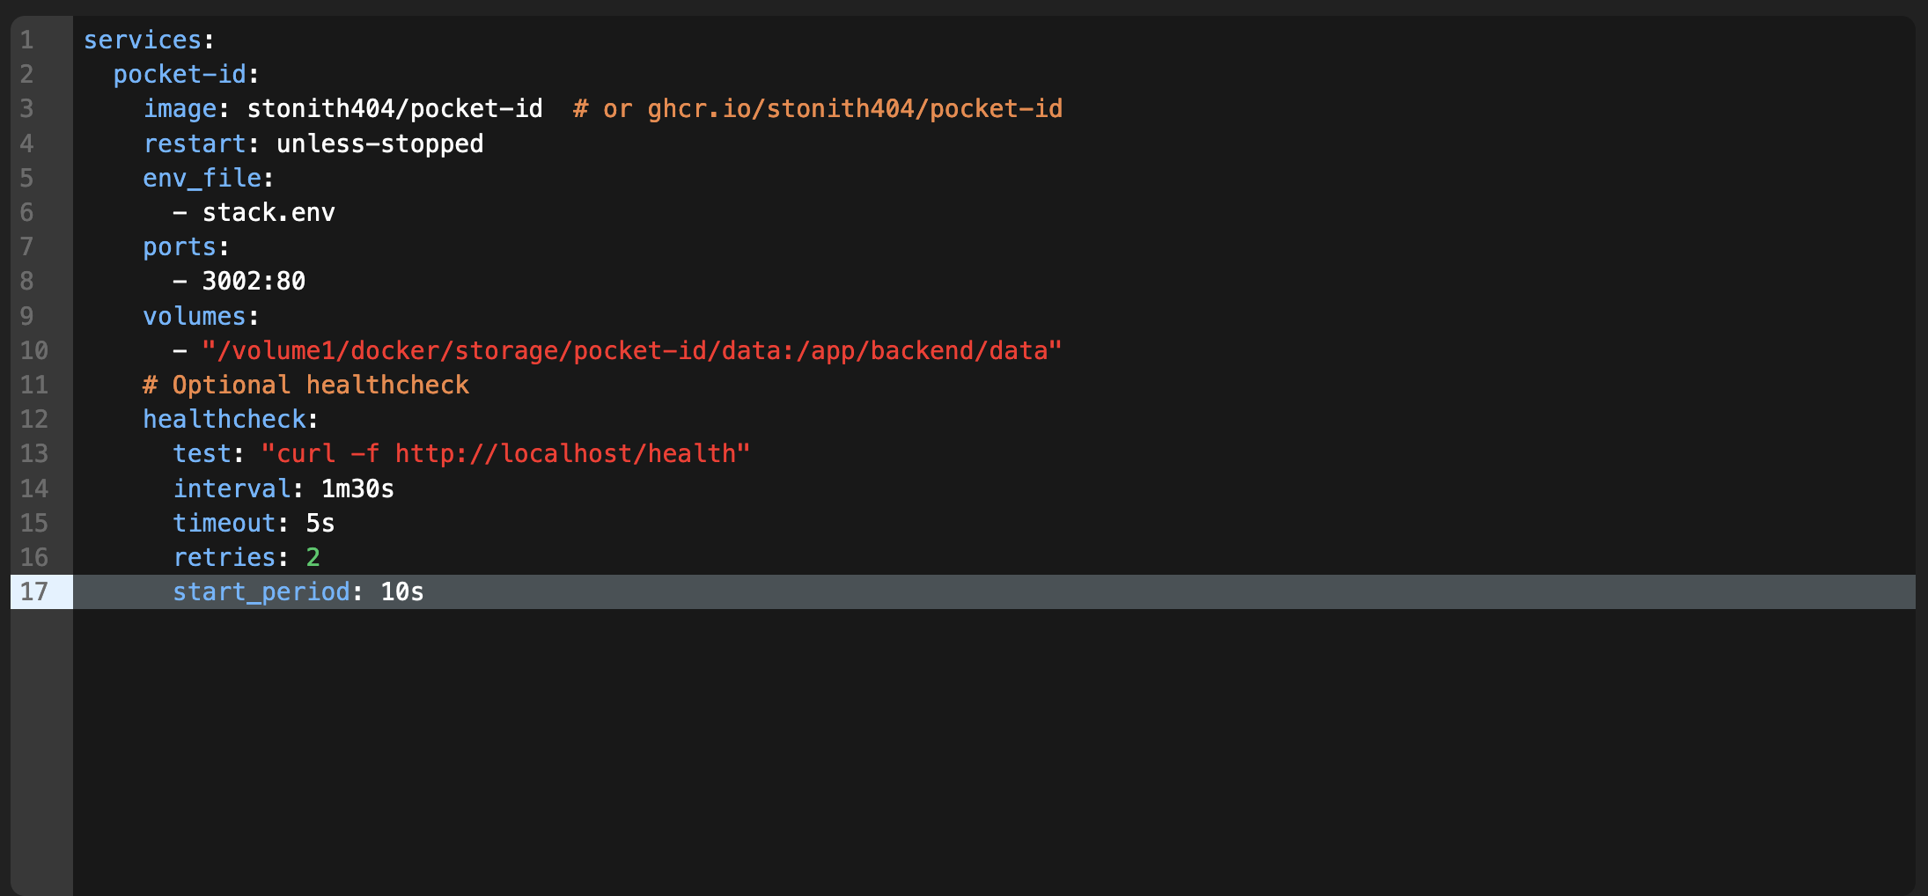Click the ghcr.io comment text

tap(818, 108)
